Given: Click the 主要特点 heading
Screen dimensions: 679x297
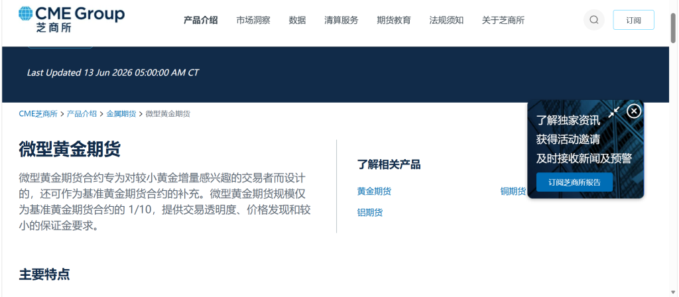Looking at the screenshot, I should tap(44, 274).
